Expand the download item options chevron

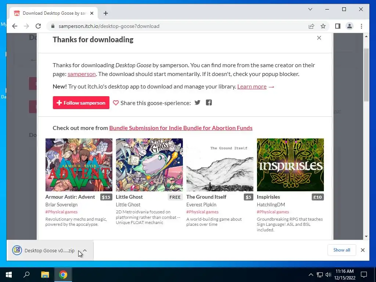85,250
